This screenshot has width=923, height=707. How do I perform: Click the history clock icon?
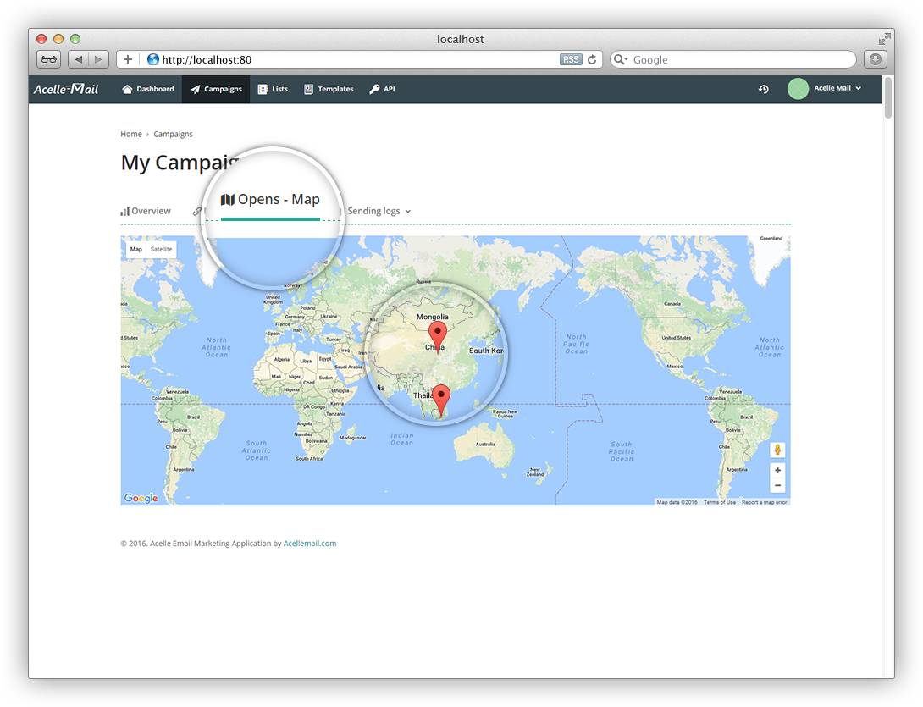click(764, 89)
